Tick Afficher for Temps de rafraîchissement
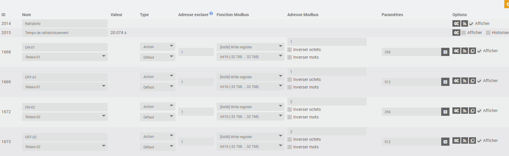Screen dimensions: 509x156 [x=464, y=33]
